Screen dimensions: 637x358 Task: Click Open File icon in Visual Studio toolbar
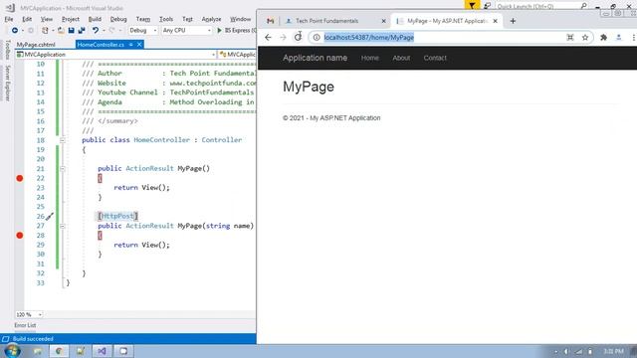point(61,31)
